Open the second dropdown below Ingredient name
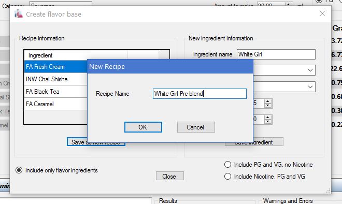 click(x=310, y=87)
